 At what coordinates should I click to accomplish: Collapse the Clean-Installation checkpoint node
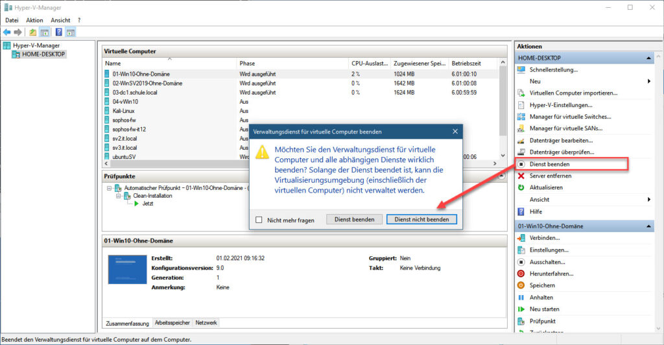[119, 196]
